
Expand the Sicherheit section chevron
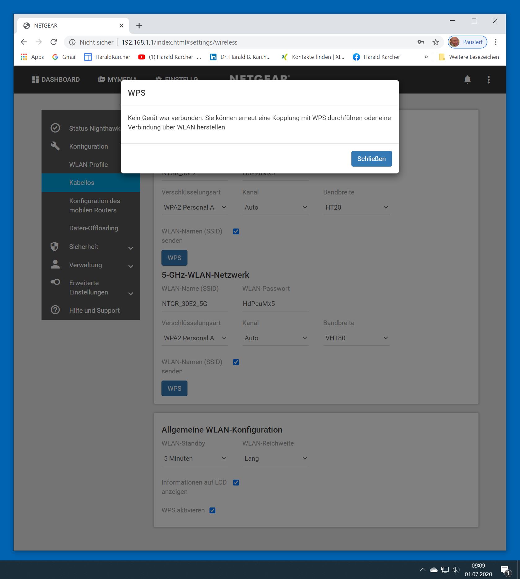point(131,248)
